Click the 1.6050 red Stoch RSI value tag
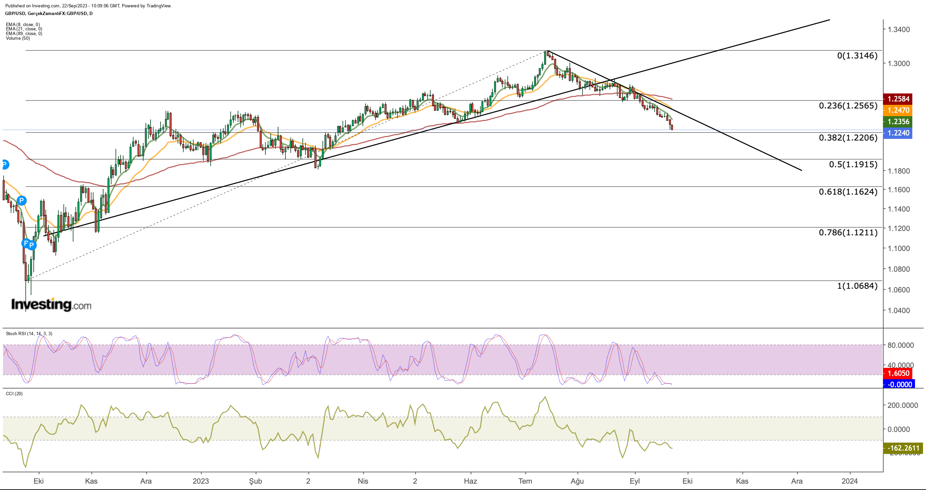Viewport: 926px width, 490px height. click(898, 373)
